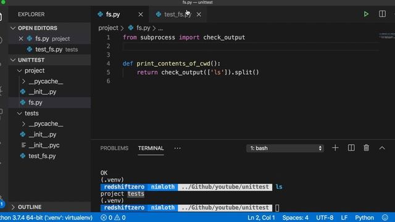
Task: Open test_fs.py from Open Editors list
Action: pos(49,49)
